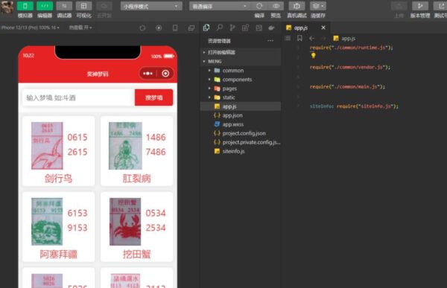Start 真机调试 remote device debugging
Viewport: 447px width, 288px height.
[x=297, y=6]
